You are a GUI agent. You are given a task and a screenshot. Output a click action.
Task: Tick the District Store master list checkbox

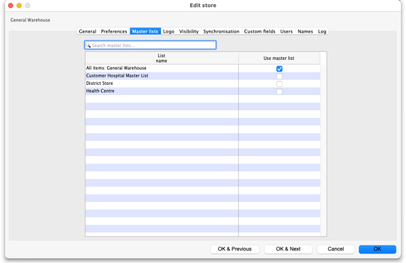tap(279, 84)
